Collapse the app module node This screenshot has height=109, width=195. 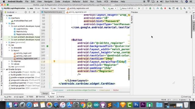click(4, 15)
